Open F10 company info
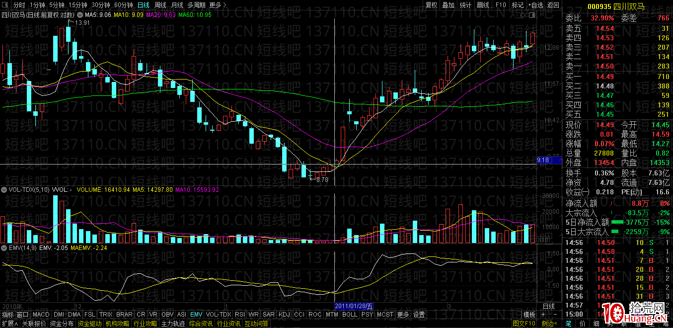The image size is (673, 328). tap(501, 5)
